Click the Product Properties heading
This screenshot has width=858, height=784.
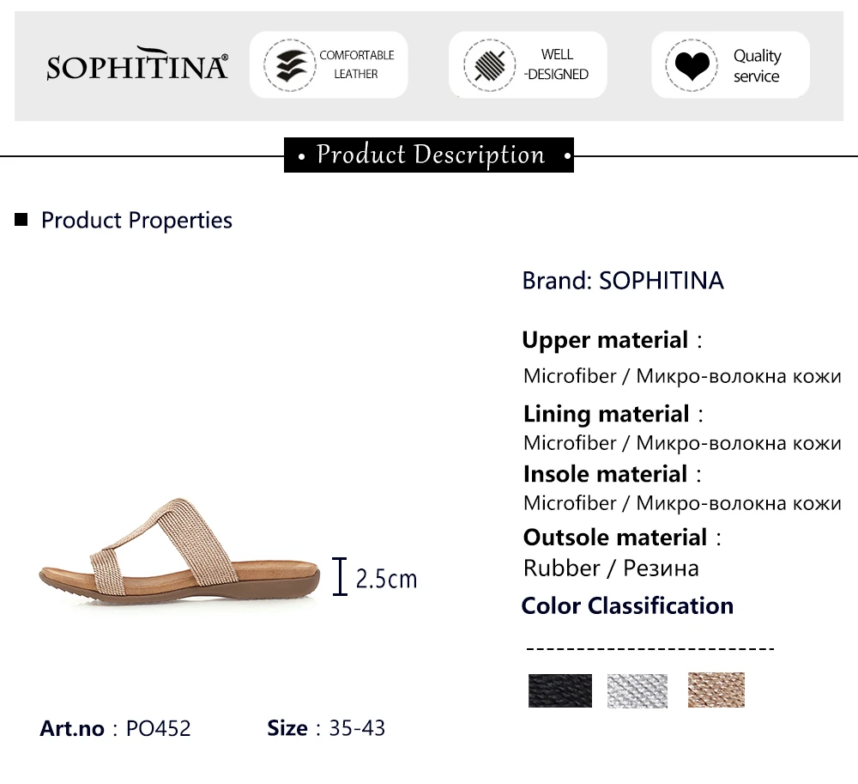click(136, 220)
